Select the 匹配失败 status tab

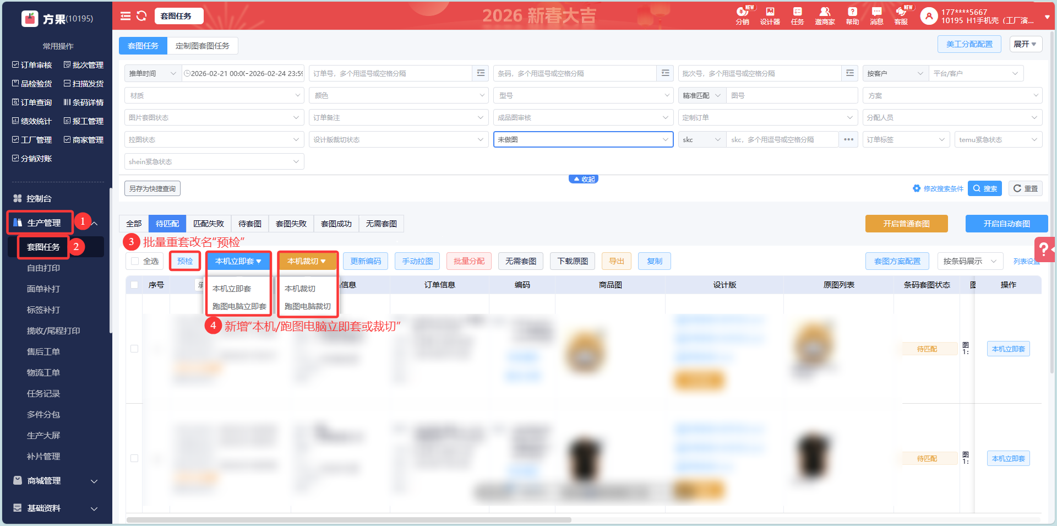(x=209, y=224)
